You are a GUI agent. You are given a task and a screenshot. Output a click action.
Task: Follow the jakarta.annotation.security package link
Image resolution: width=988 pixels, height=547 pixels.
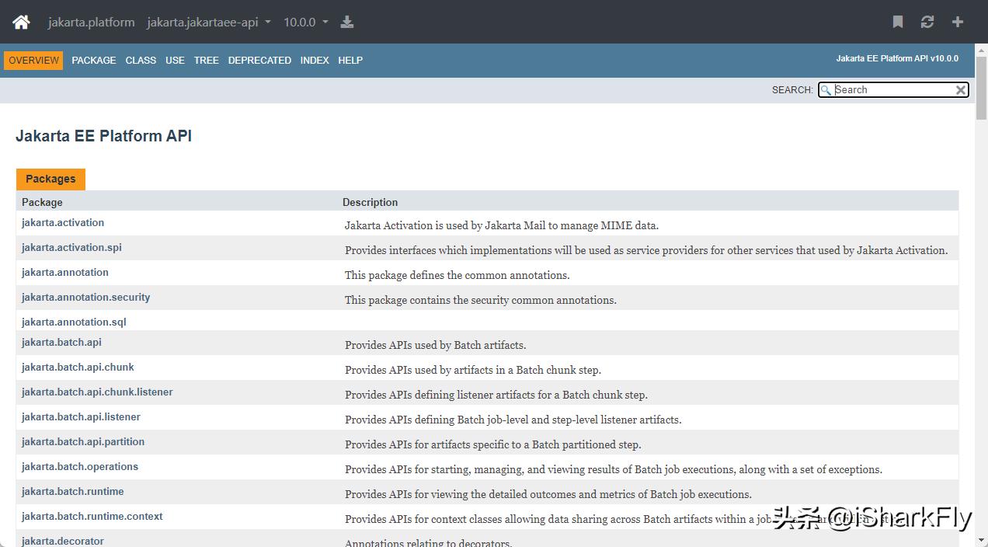(x=85, y=297)
